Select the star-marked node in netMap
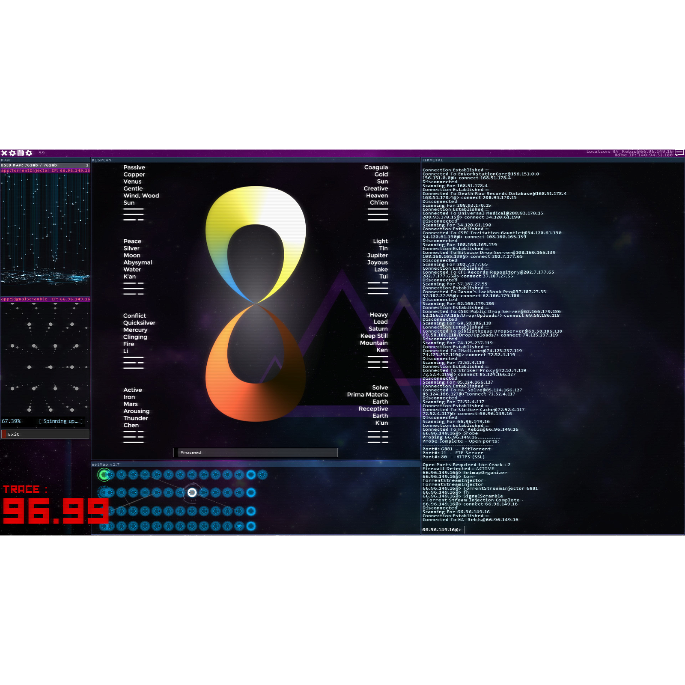 [239, 526]
